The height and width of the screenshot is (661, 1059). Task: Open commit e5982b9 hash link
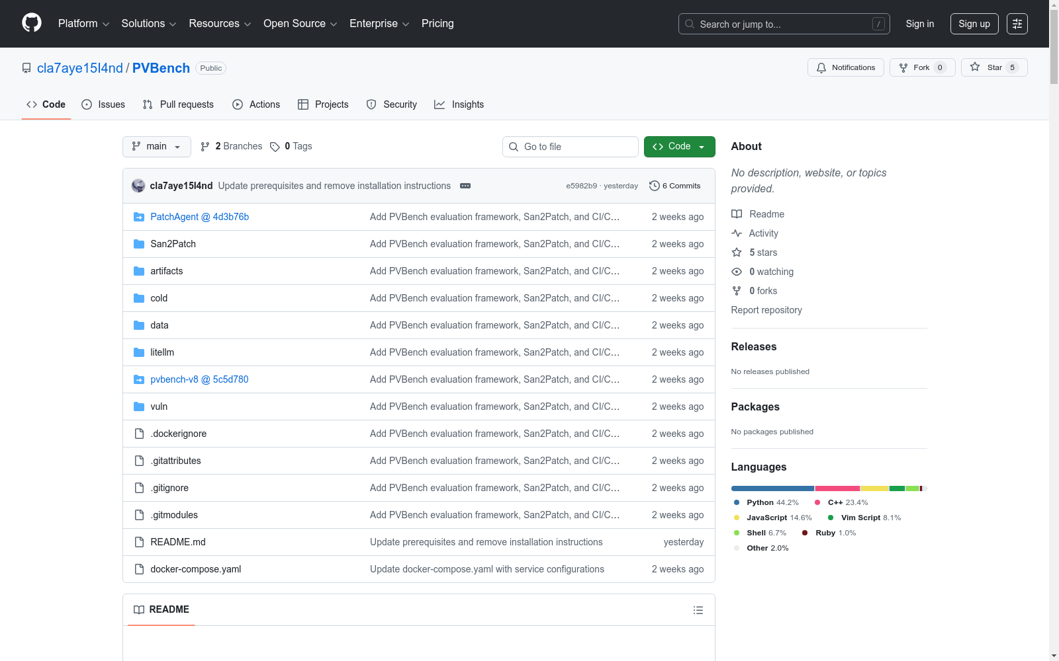pyautogui.click(x=581, y=186)
